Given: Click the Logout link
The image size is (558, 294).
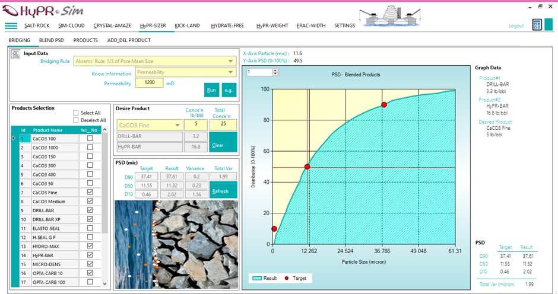Looking at the screenshot, I should (516, 25).
